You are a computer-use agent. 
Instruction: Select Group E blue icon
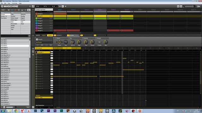tap(36, 23)
